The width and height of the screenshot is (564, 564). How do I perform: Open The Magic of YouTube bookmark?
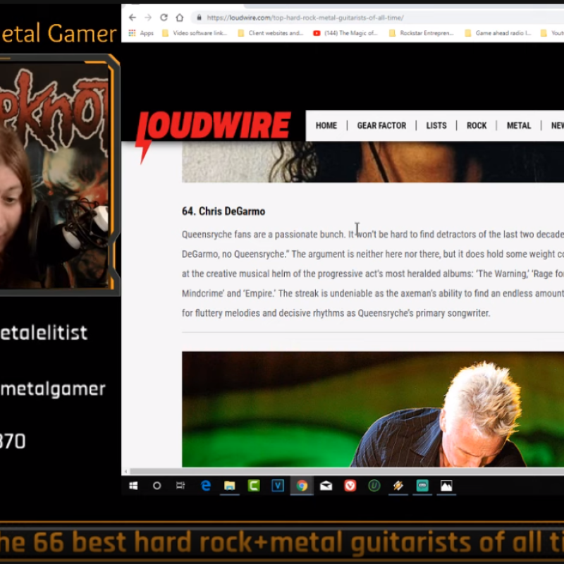pos(345,33)
